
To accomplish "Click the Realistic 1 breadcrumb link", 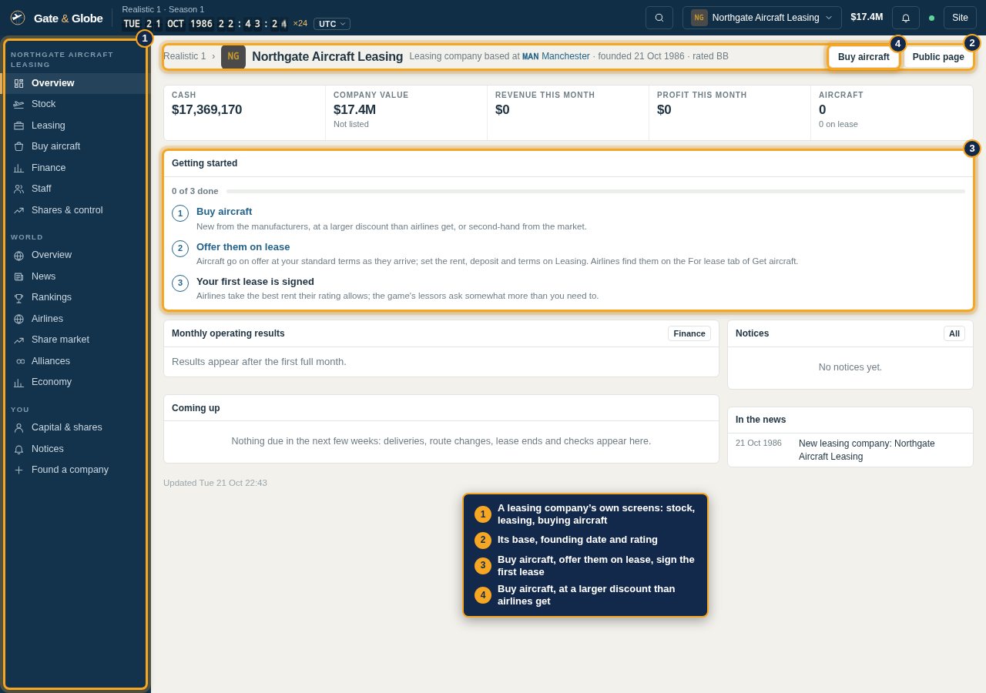I will click(185, 56).
